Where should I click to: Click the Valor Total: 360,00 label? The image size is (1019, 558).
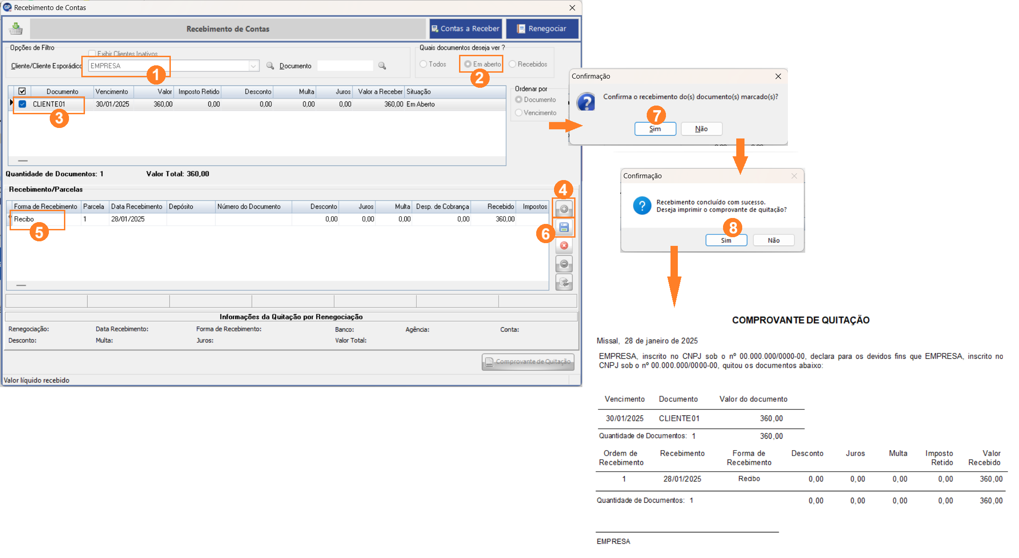tap(178, 174)
